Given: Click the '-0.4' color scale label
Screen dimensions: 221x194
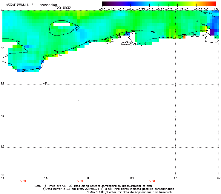Looking at the screenshot, I should coord(131,10).
